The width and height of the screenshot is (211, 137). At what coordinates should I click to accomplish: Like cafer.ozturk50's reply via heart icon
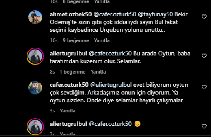(x=204, y=87)
